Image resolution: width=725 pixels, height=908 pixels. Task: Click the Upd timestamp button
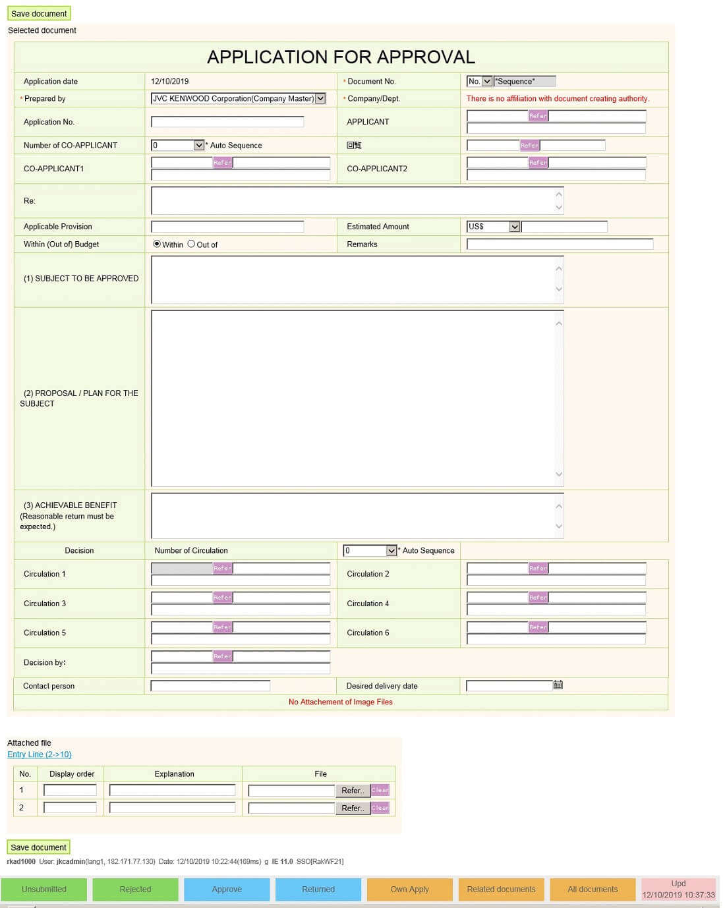(679, 890)
